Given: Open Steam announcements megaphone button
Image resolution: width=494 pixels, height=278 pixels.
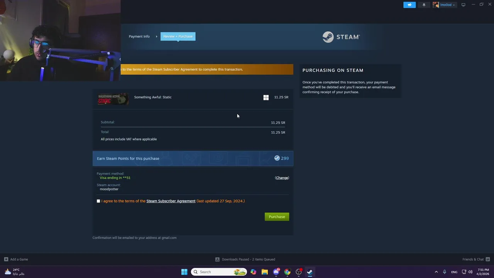Looking at the screenshot, I should coord(409,5).
